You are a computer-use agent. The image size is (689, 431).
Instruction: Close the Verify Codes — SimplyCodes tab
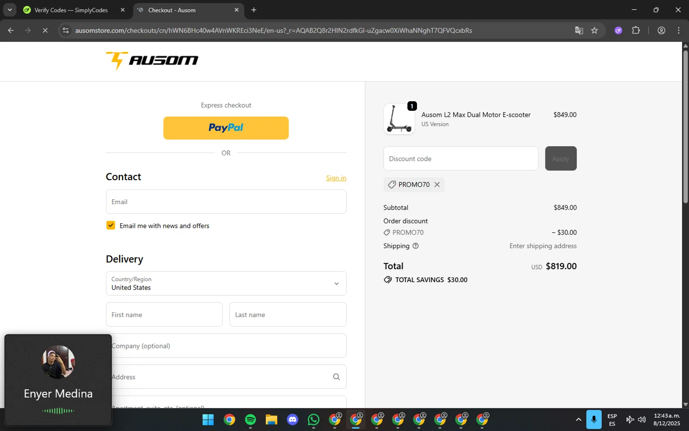(x=123, y=10)
